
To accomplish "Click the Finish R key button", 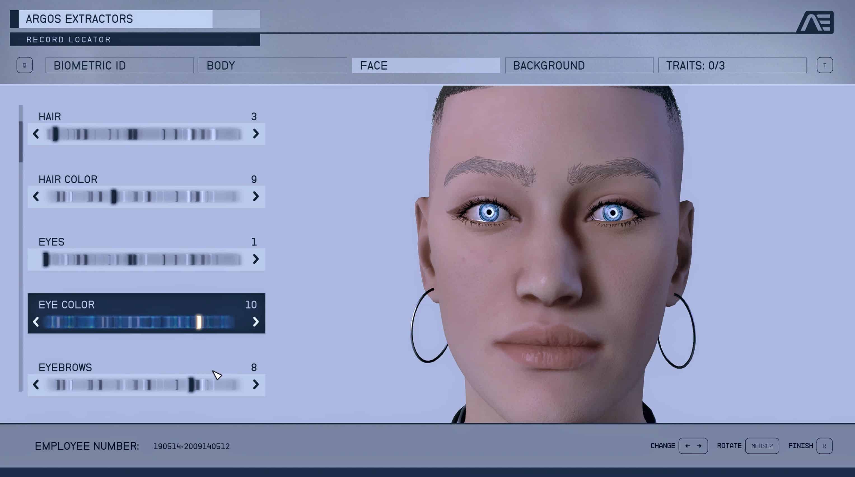I will point(824,446).
